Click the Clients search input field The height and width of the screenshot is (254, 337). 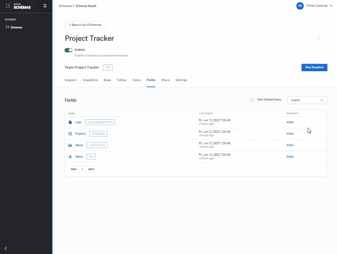pyautogui.click(x=304, y=100)
